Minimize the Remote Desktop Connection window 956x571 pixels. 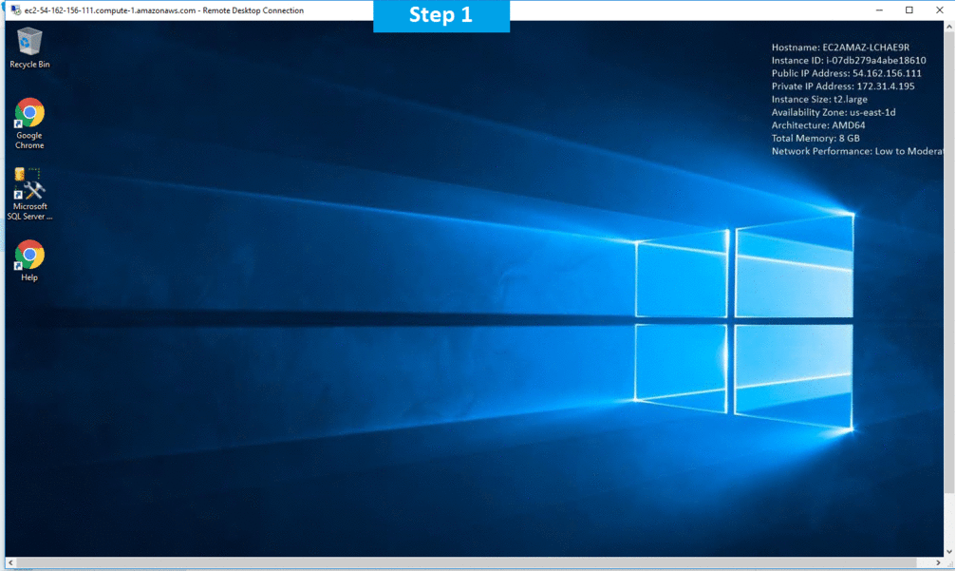pos(881,10)
